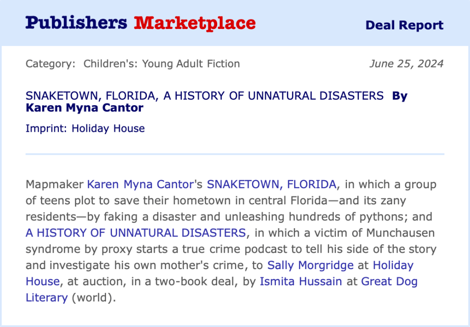Viewport: 470px width, 327px height.
Task: Open the Sally Morgridge editor link
Action: [310, 265]
